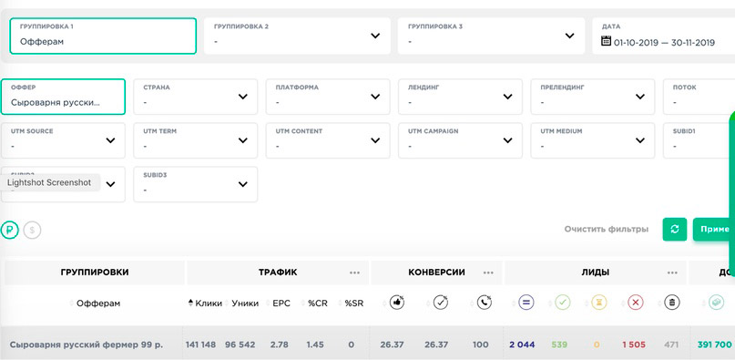The image size is (735, 360).
Task: Sort by phone call percent icon
Action: point(485,303)
